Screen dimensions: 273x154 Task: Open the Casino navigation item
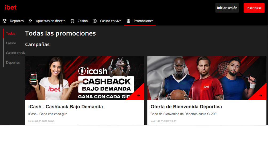83,21
